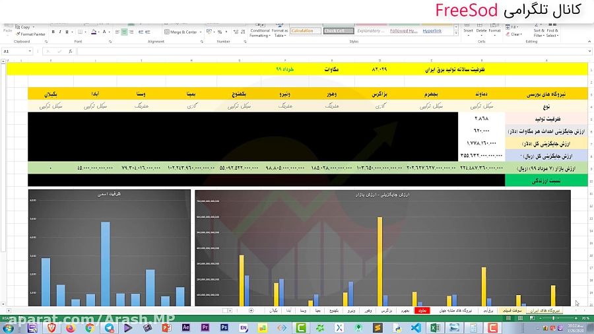Toggle italic formatting
Screen dimensions: 594x334
coord(60,32)
